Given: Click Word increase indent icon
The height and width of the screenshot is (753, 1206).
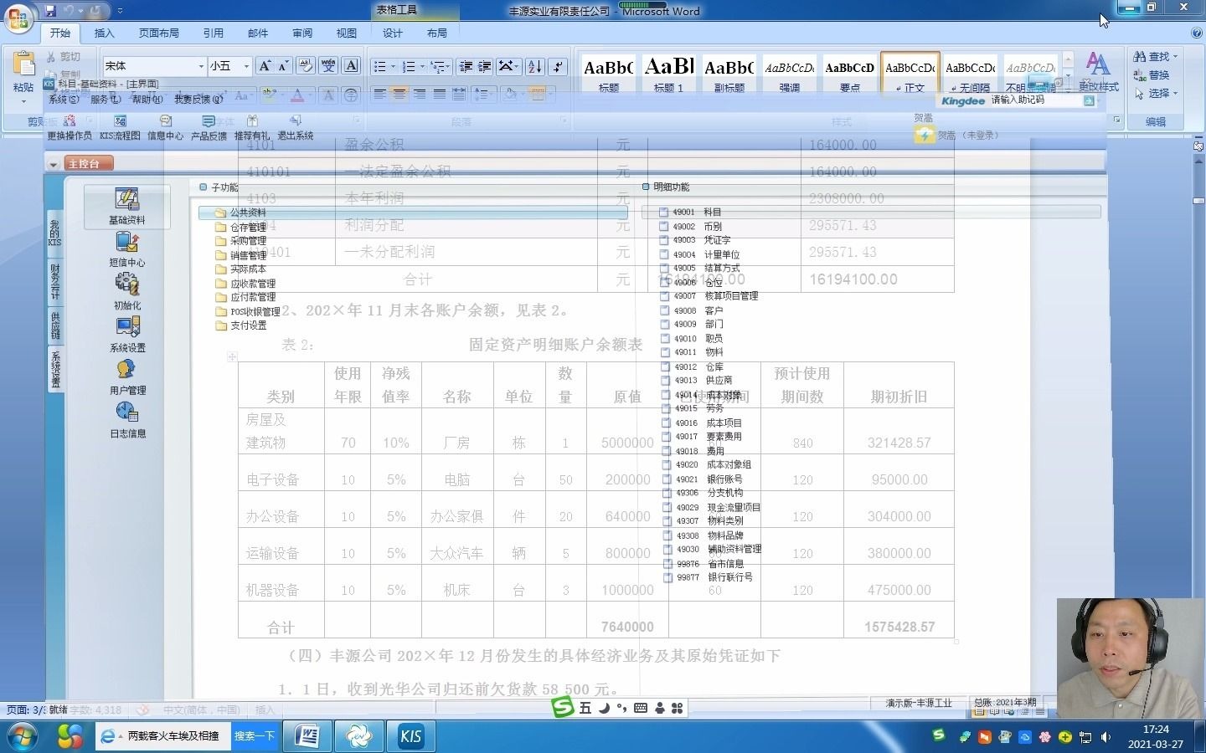Looking at the screenshot, I should click(x=484, y=66).
